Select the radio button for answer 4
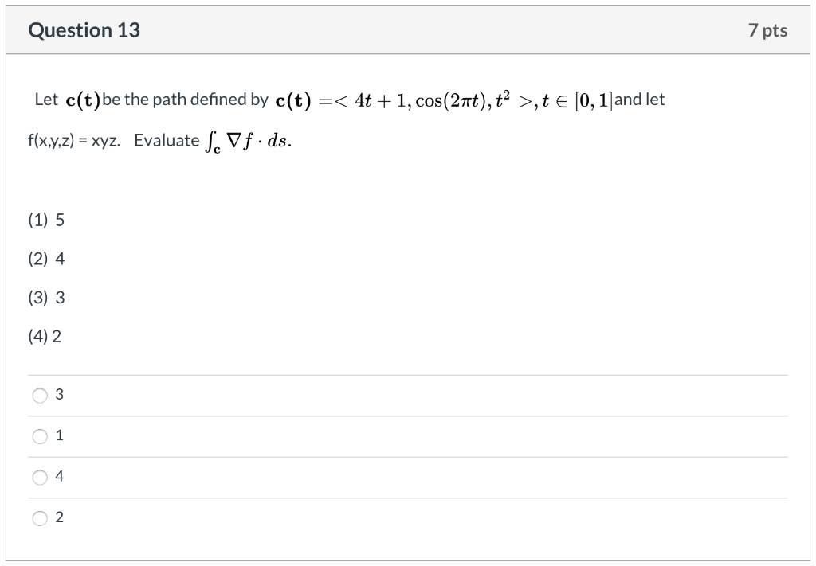The width and height of the screenshot is (816, 566). (39, 477)
